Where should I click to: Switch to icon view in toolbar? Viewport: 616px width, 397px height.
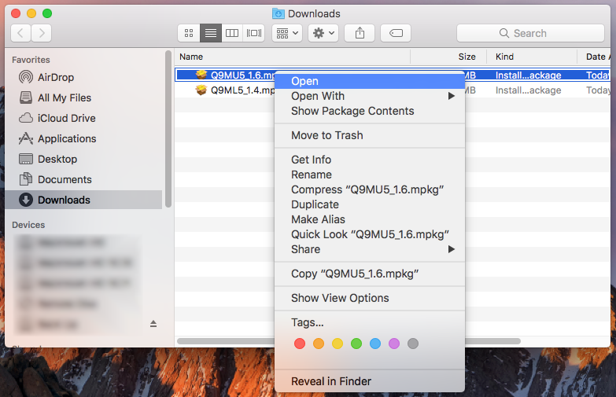coord(189,33)
